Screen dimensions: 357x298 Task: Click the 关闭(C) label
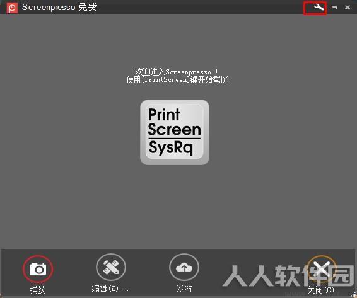coord(320,290)
